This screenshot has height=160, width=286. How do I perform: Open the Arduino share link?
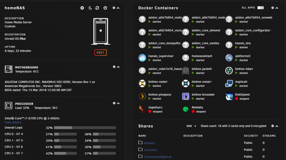click(150, 143)
